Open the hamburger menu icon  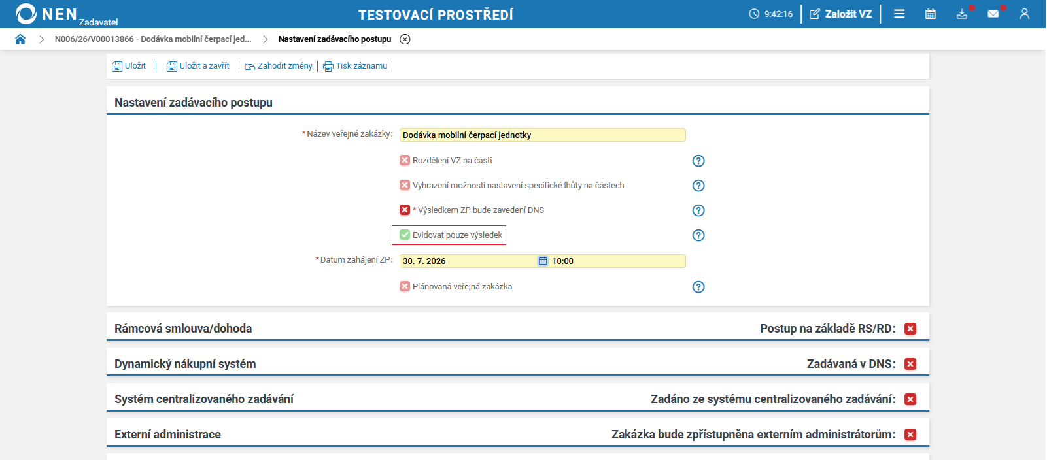click(899, 14)
